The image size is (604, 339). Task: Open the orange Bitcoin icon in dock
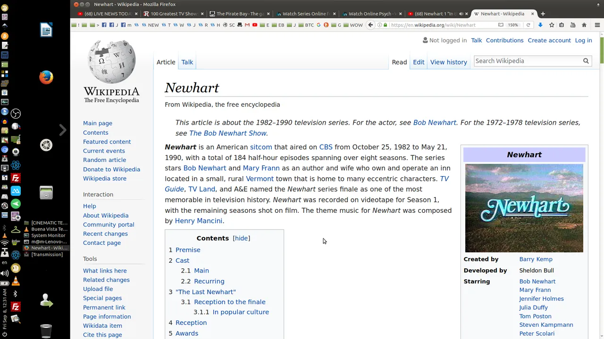tap(5, 36)
